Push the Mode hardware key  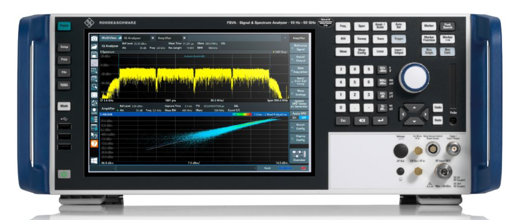64,106
